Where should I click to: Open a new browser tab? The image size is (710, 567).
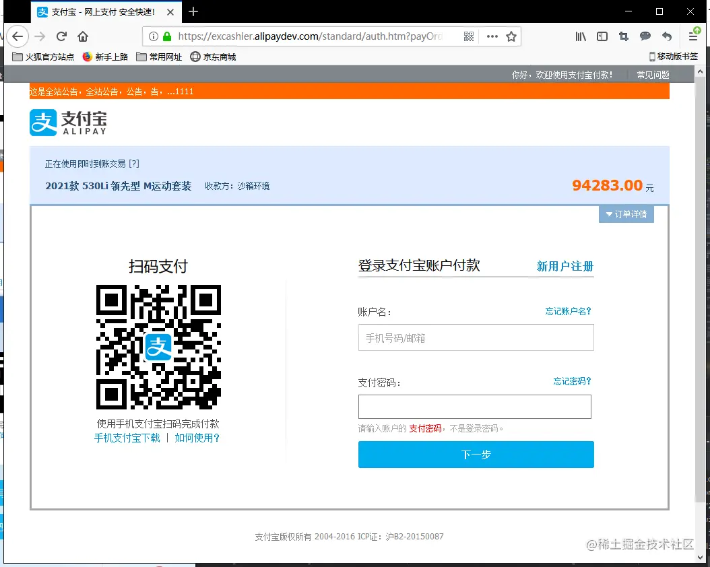(x=193, y=11)
